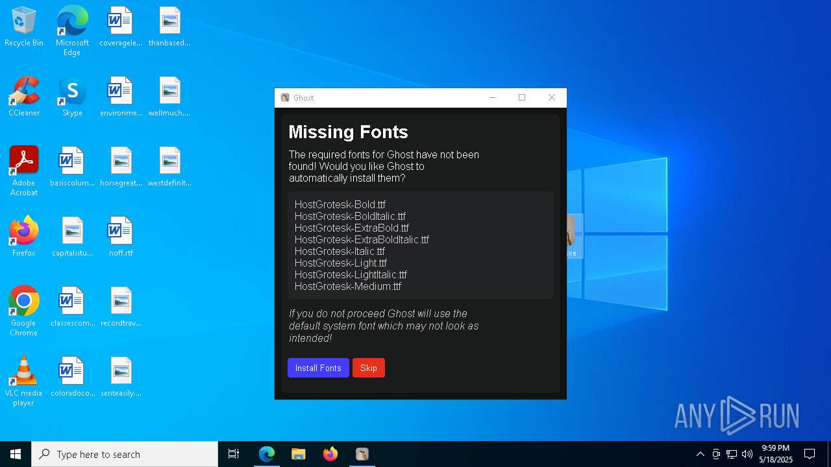This screenshot has height=467, width=831.
Task: Select the environme Word document icon
Action: click(121, 97)
